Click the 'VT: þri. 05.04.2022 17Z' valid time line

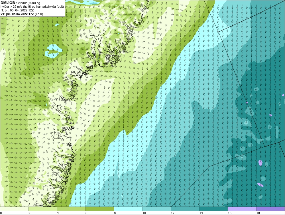22,14
